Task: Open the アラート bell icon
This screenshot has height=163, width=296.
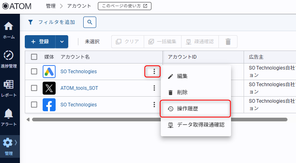Action: (9, 114)
